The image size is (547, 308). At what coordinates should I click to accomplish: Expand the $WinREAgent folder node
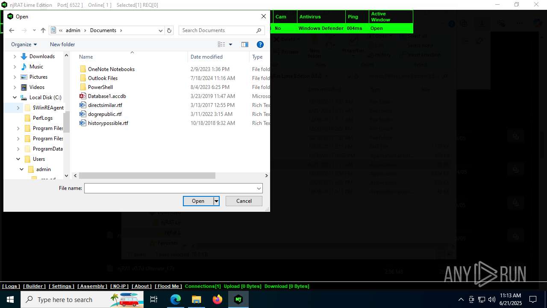click(x=18, y=108)
